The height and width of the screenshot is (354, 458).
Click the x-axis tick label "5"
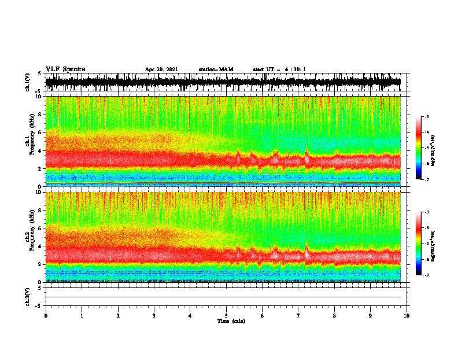click(226, 315)
